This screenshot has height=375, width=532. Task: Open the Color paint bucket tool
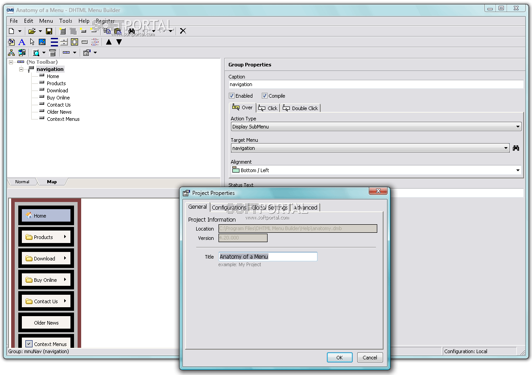(x=12, y=42)
